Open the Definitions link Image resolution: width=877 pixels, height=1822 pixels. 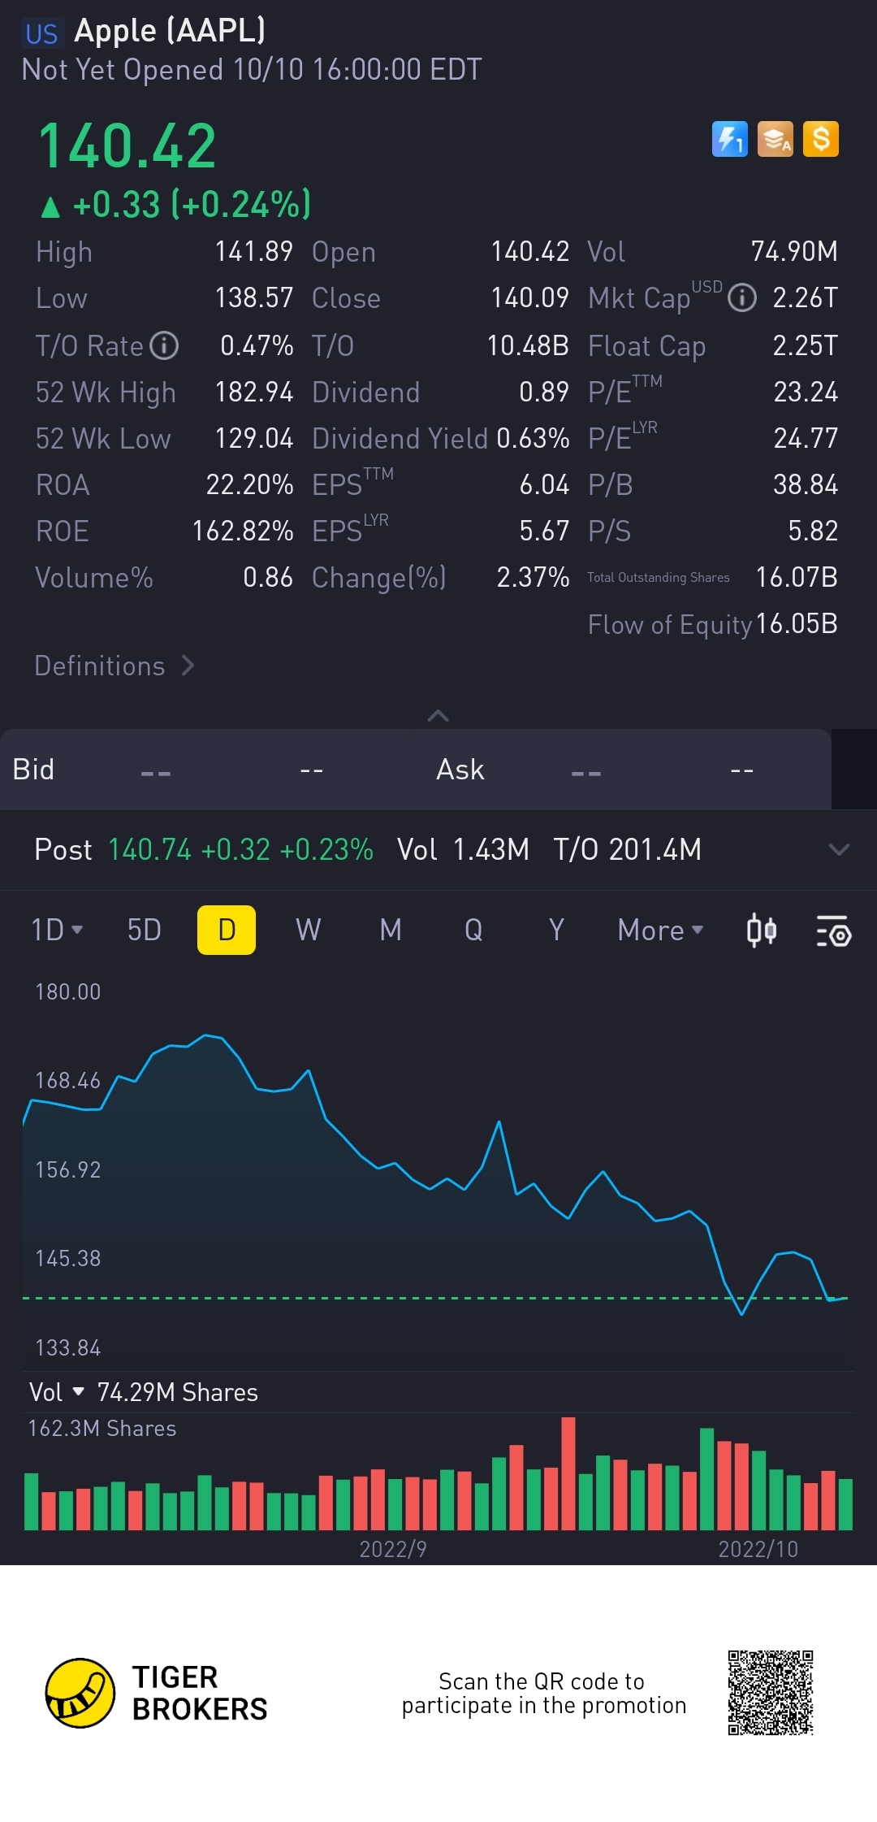[114, 666]
